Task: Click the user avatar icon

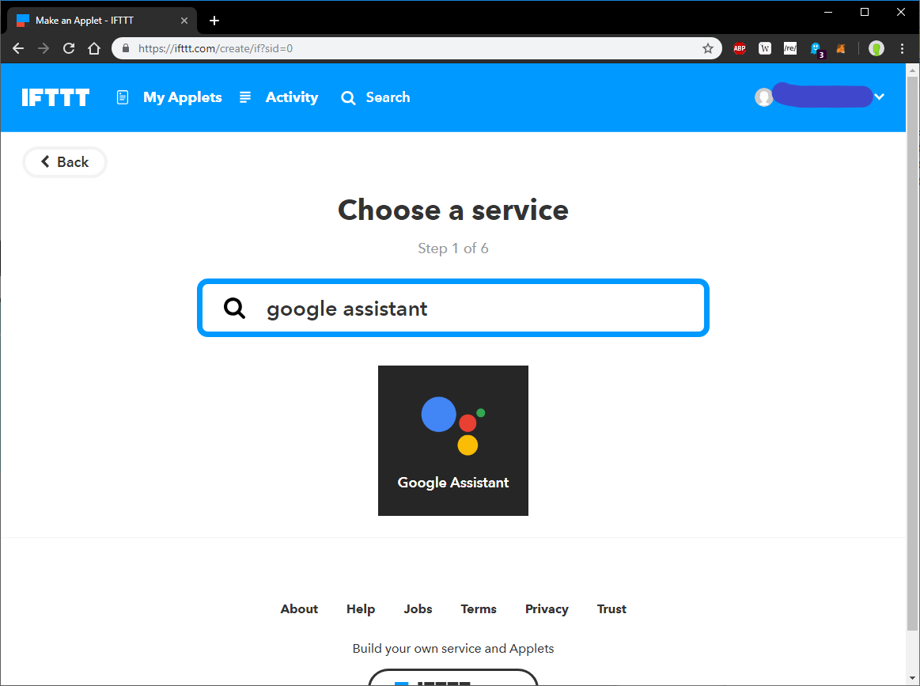Action: coord(763,97)
